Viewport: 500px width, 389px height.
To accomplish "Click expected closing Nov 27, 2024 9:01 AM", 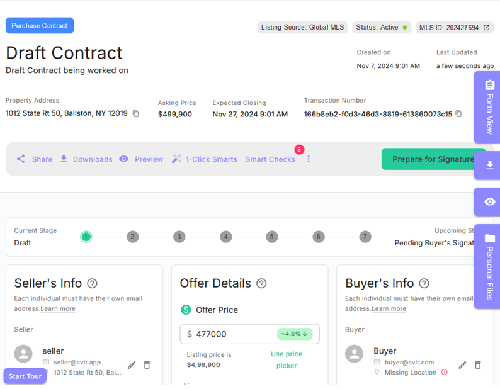I will coord(251,114).
